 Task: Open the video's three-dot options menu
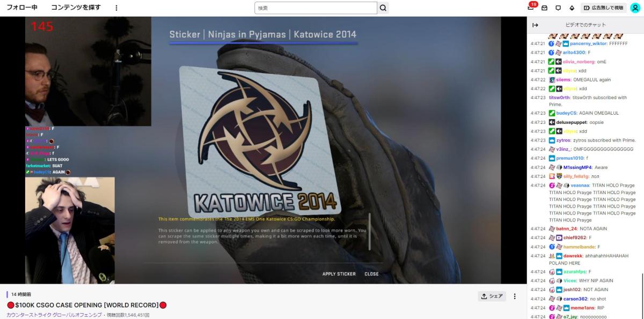(x=515, y=296)
